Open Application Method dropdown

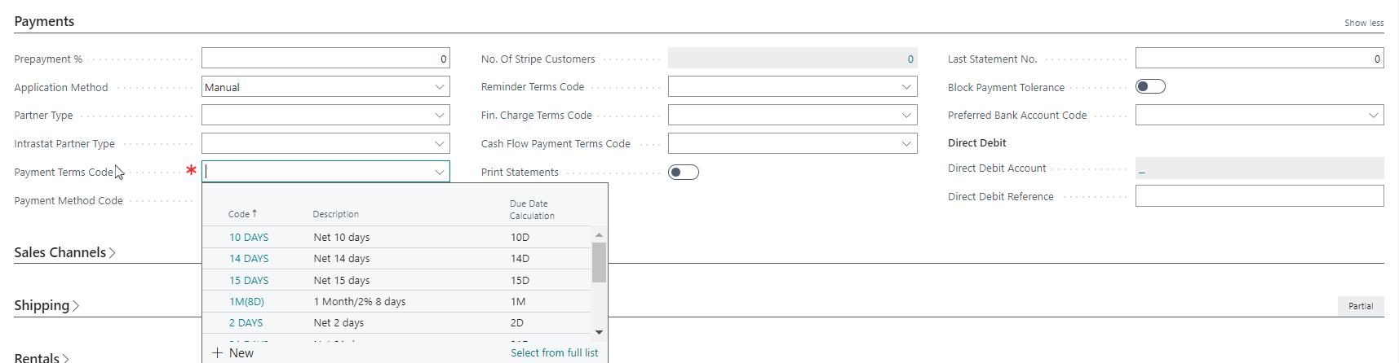[440, 87]
